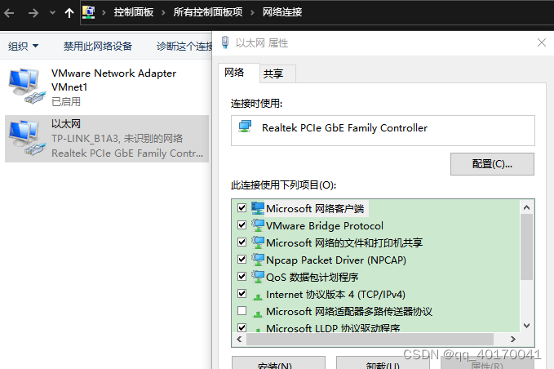Select Internet 协议版本 4 (TCP/IPv4) row text

[335, 295]
